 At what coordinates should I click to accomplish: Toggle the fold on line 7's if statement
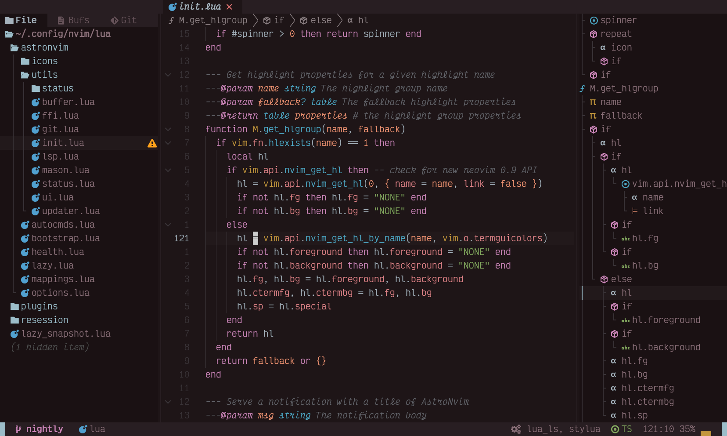pyautogui.click(x=169, y=143)
